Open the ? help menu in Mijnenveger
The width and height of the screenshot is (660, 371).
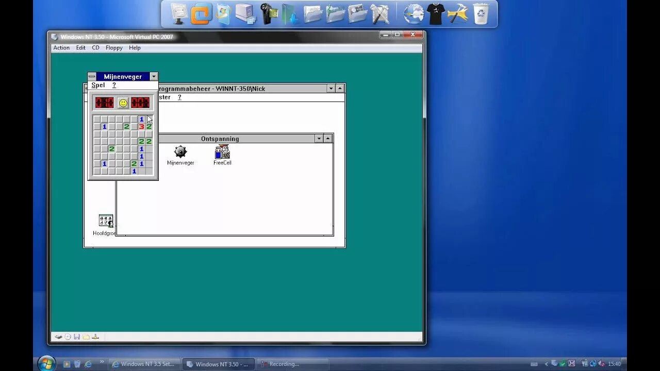114,85
